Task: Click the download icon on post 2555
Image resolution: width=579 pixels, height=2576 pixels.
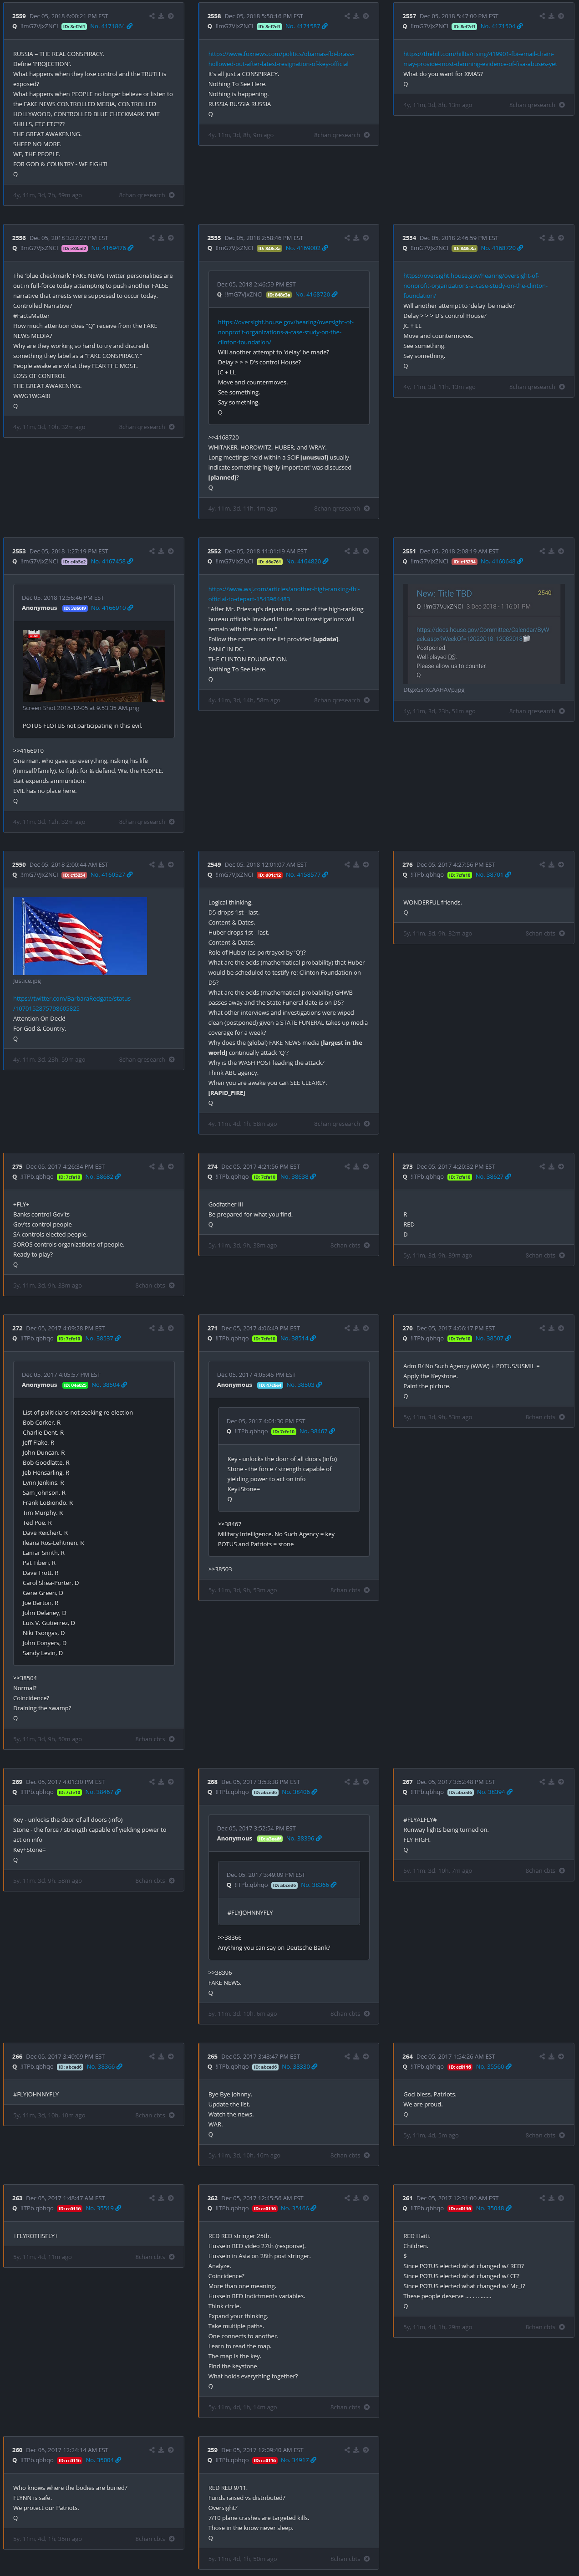Action: tap(356, 238)
